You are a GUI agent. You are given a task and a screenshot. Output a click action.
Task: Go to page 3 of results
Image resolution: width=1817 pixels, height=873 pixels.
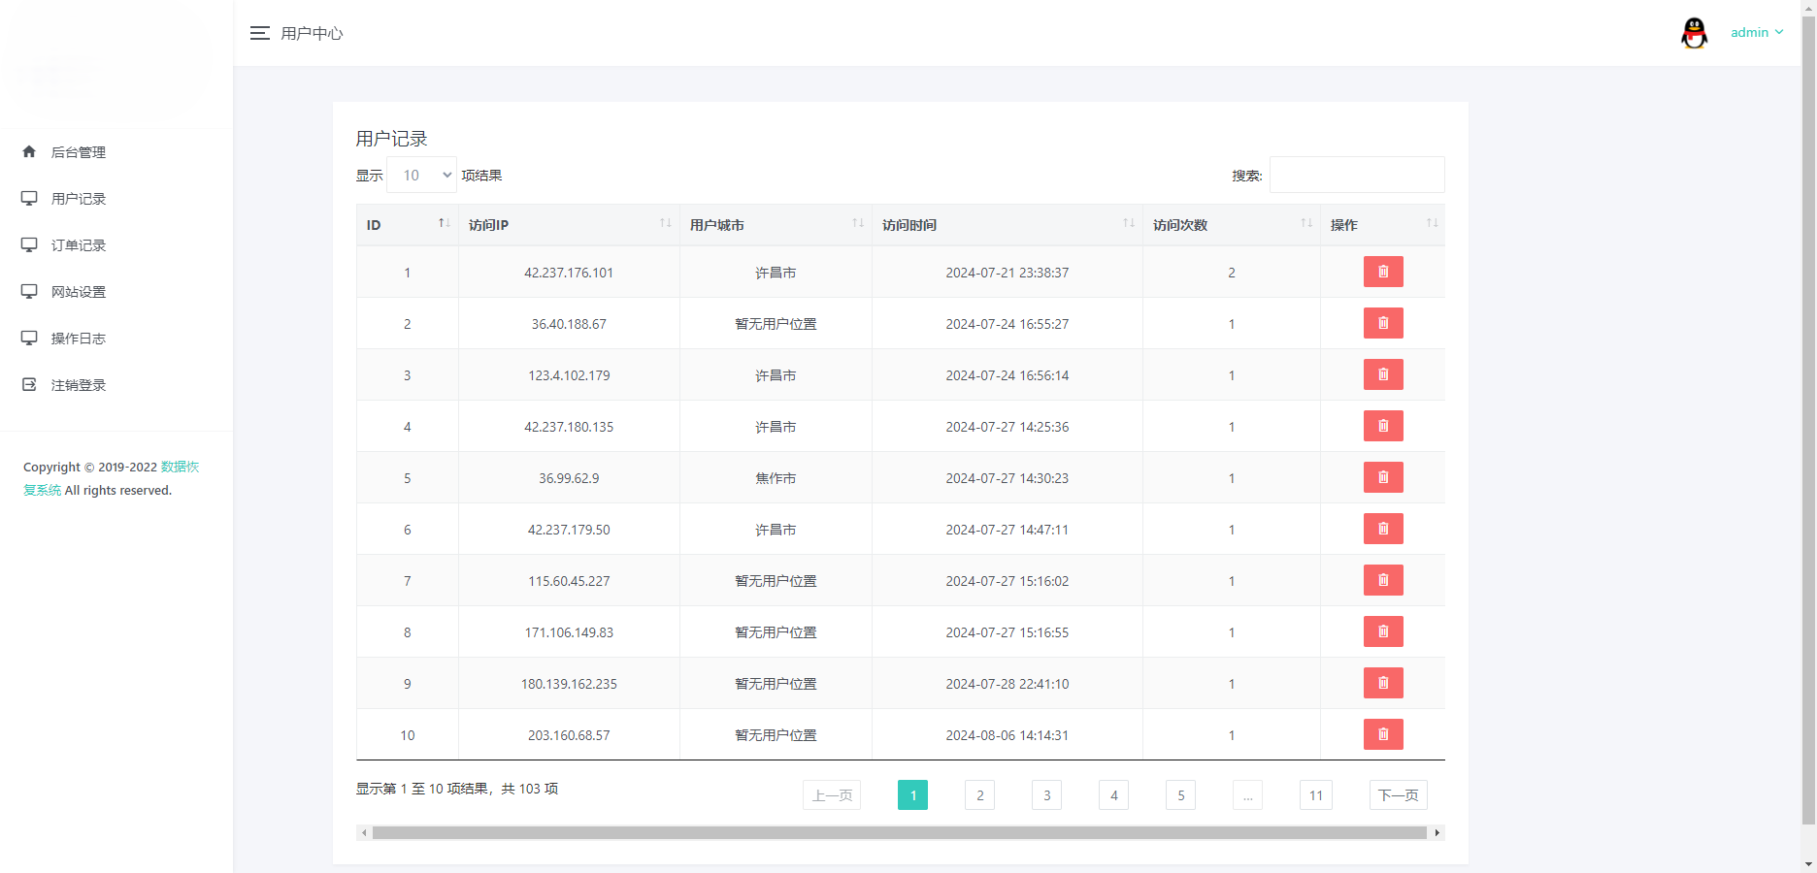coord(1046,795)
